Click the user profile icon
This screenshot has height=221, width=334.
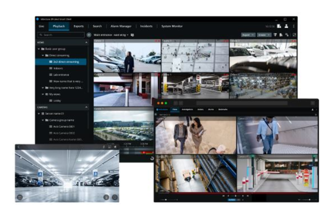click(287, 26)
